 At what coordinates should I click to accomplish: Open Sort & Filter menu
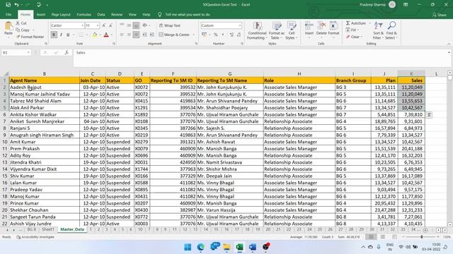click(x=378, y=30)
